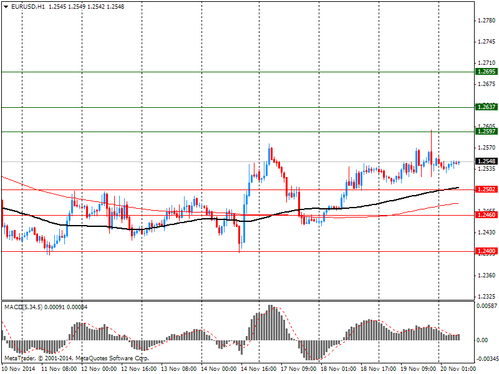
Task: Click the MACD(5,34,5) indicator label
Action: pyautogui.click(x=23, y=307)
